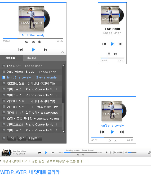Check the box for The Stuff – Lasse lindh
Viewport: 151px width, 176px height.
click(x=4, y=66)
